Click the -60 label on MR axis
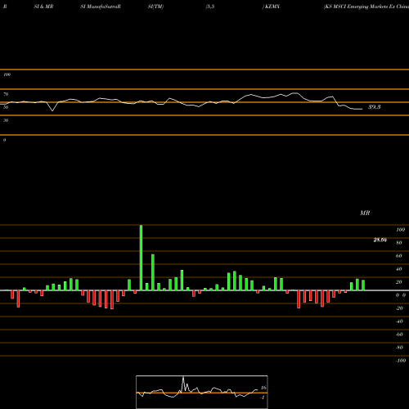Viewport: 409px width, 409px height. tap(399, 335)
